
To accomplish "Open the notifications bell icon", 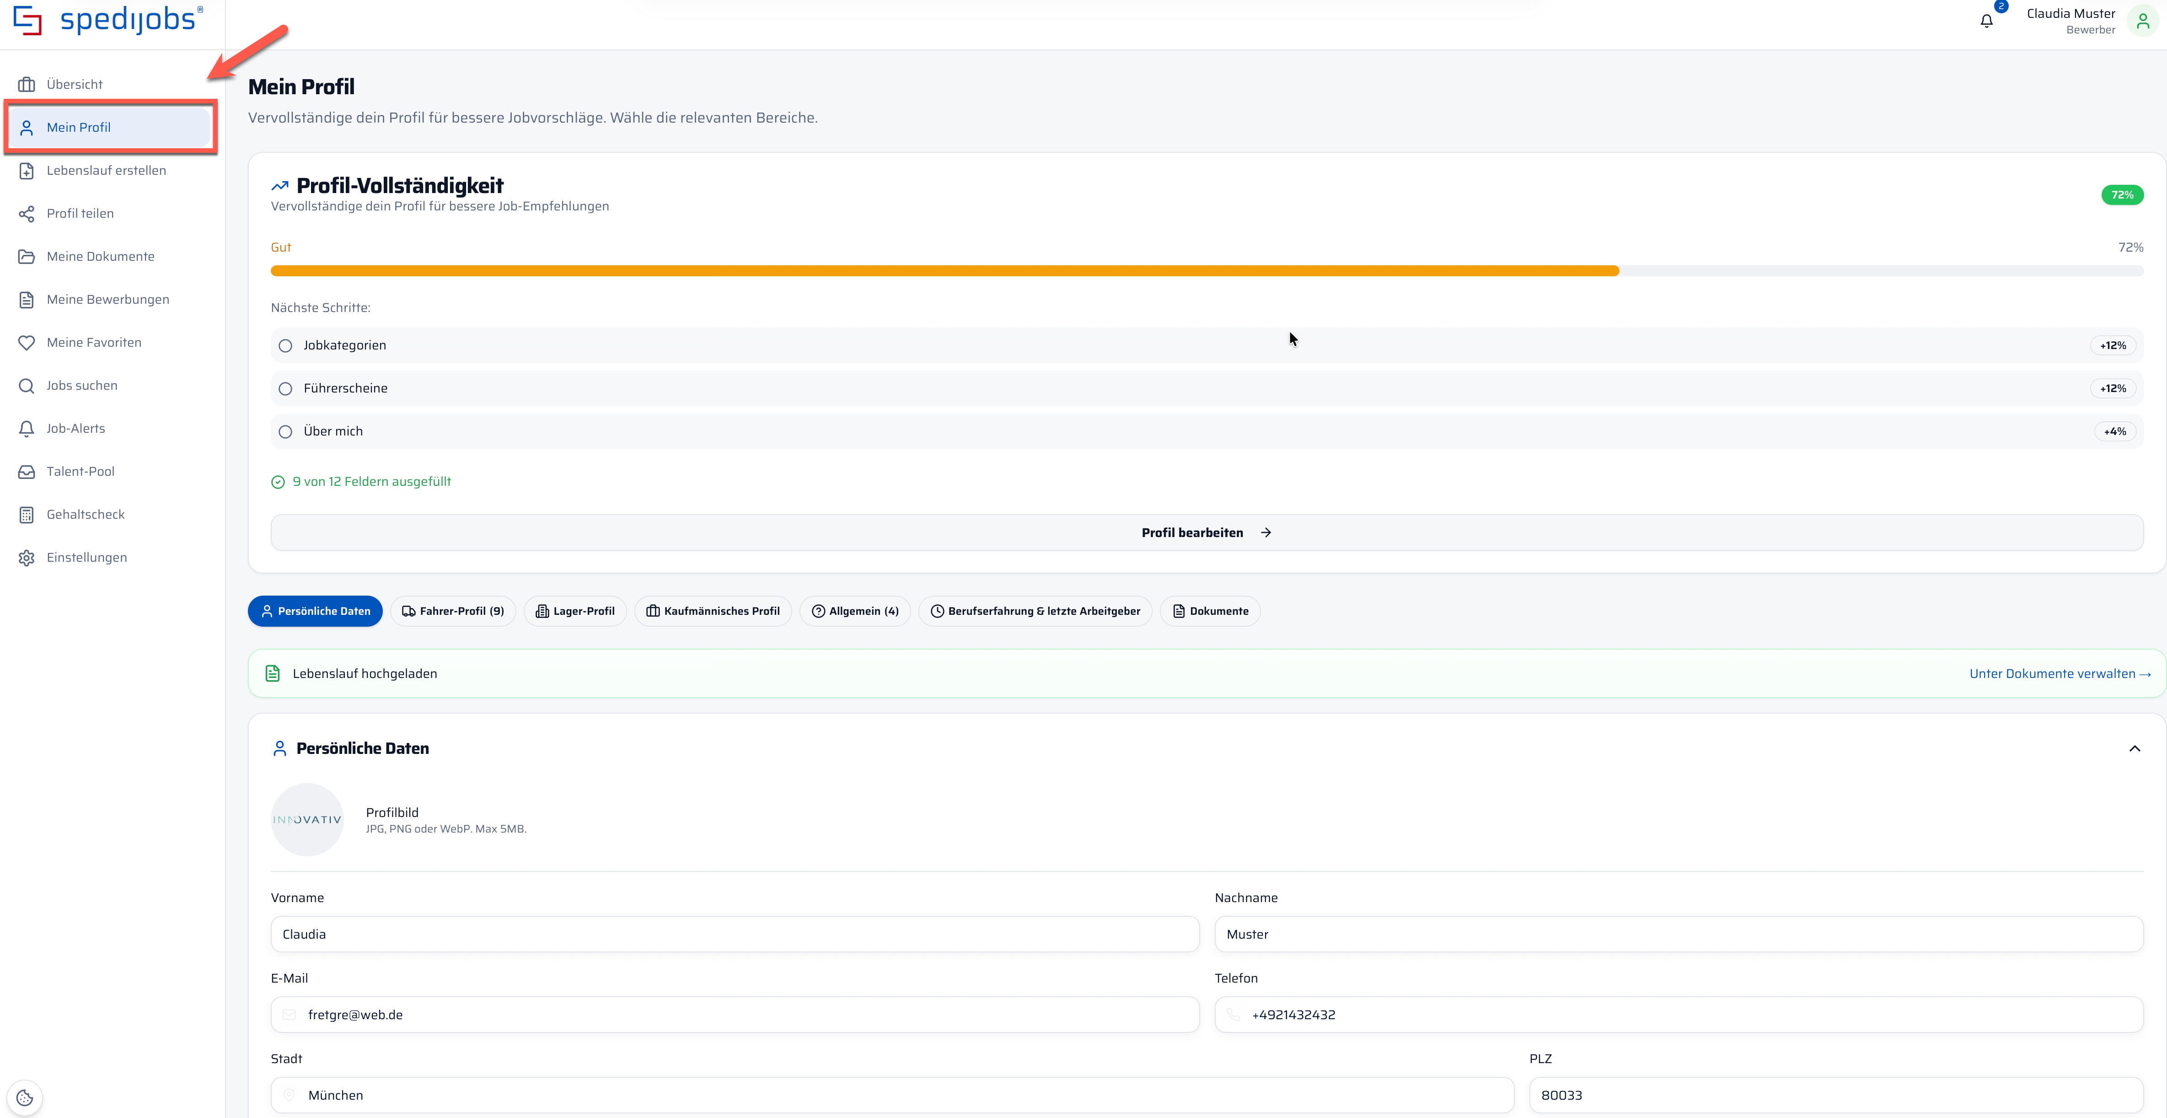I will [1986, 21].
